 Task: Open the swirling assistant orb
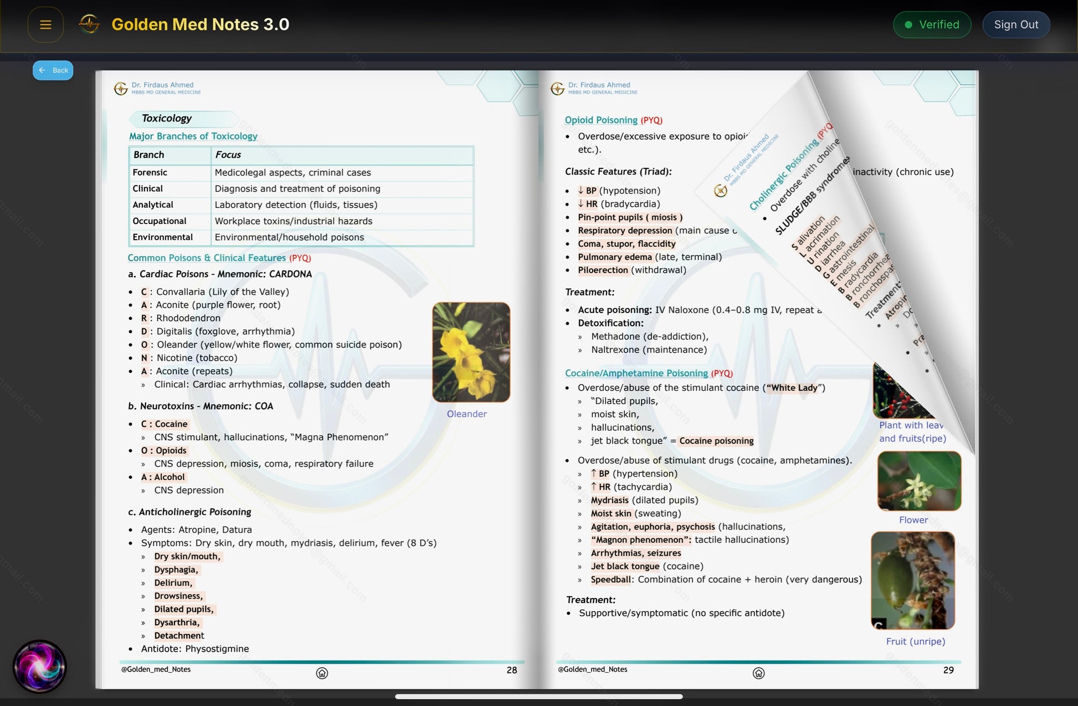(x=39, y=666)
